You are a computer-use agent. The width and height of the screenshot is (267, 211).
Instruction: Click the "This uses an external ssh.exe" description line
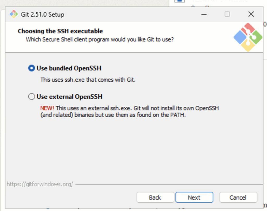pos(137,108)
